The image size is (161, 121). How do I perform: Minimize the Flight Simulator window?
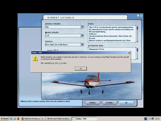138,16
